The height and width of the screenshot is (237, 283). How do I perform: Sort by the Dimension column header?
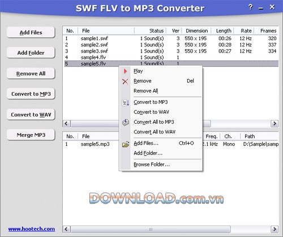pyautogui.click(x=196, y=31)
